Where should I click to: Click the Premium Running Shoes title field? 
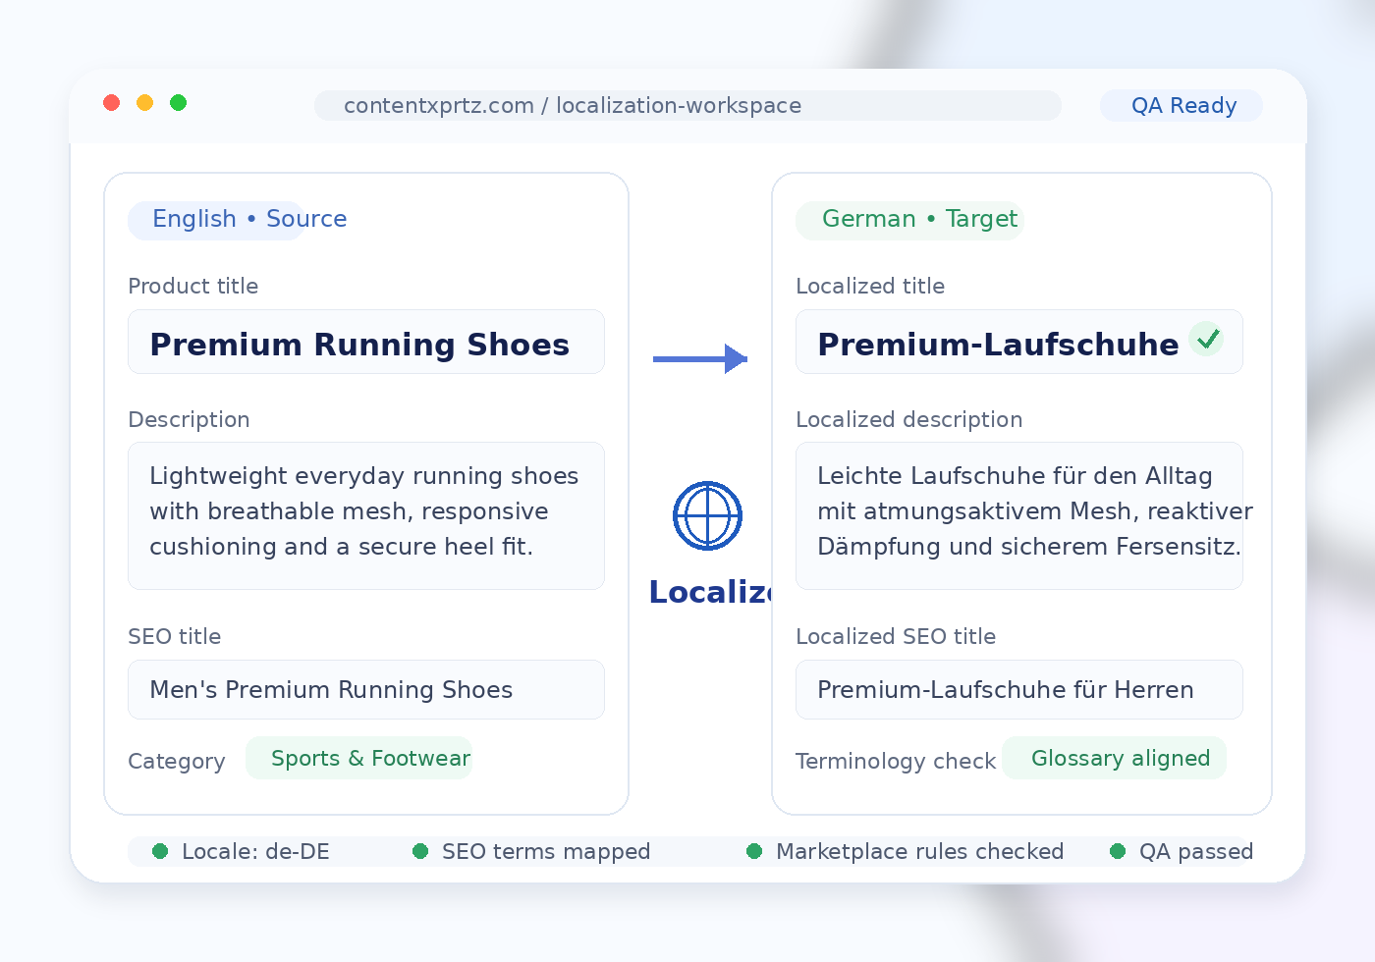pos(366,342)
